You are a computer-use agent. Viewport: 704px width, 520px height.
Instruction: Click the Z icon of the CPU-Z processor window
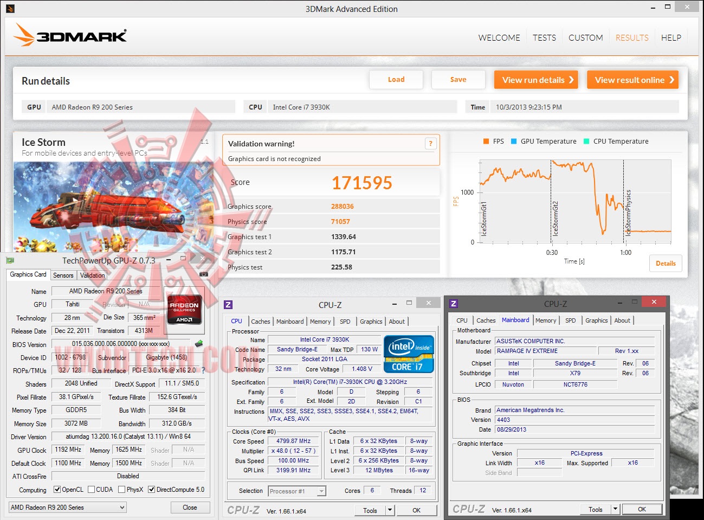coord(228,305)
